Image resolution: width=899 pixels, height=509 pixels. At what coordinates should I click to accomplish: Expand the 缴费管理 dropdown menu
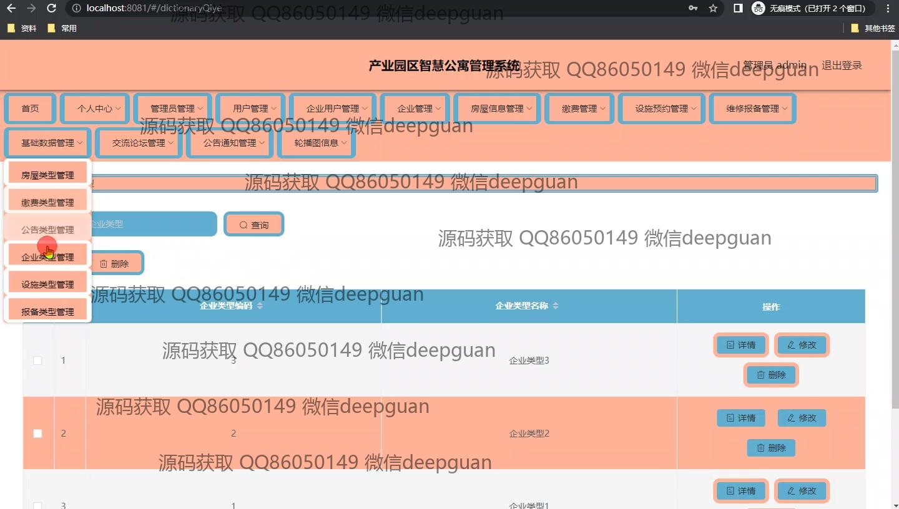pyautogui.click(x=579, y=109)
